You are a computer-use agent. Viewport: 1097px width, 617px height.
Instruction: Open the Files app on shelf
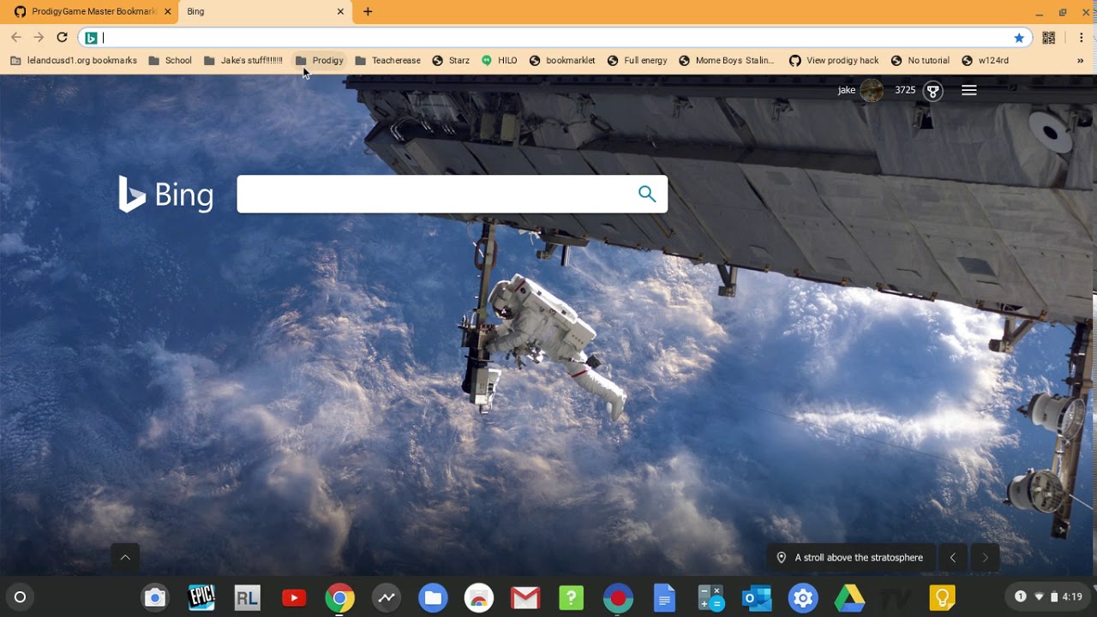[x=433, y=597]
